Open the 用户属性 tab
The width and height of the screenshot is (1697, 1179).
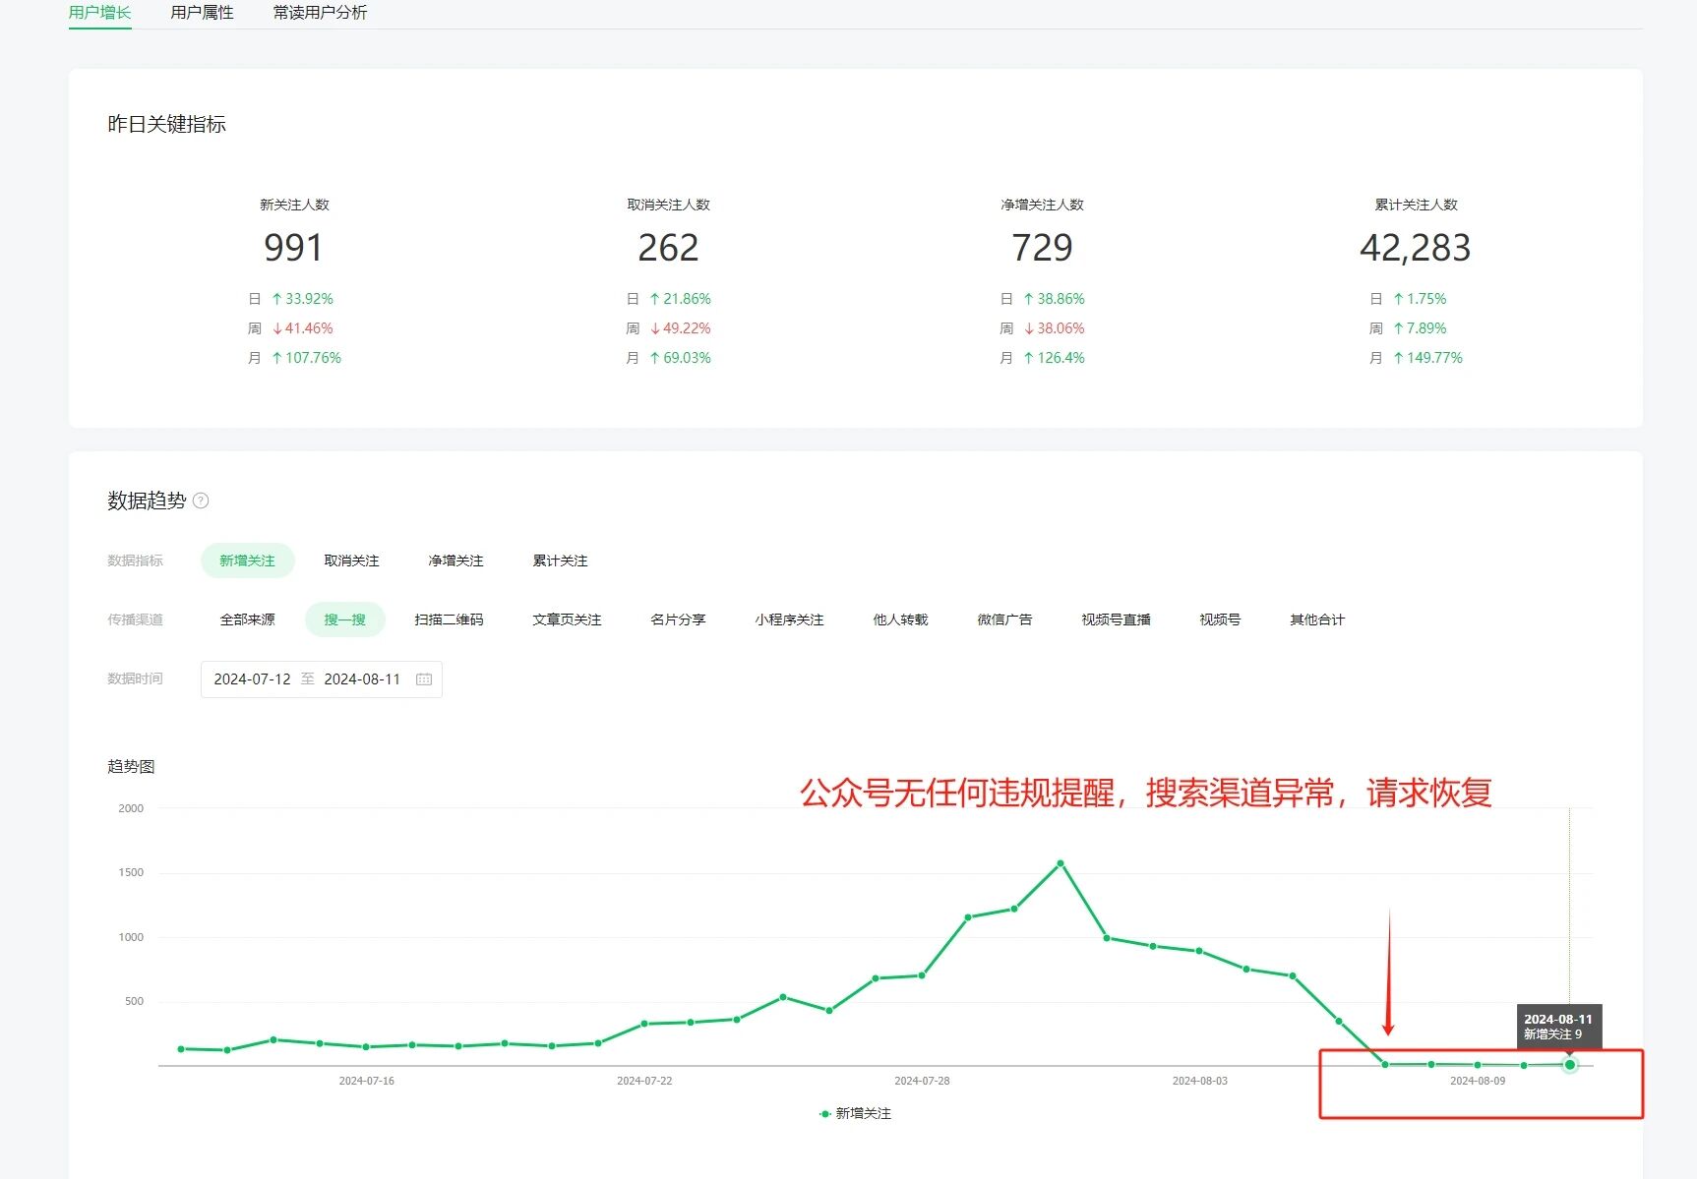click(x=202, y=13)
